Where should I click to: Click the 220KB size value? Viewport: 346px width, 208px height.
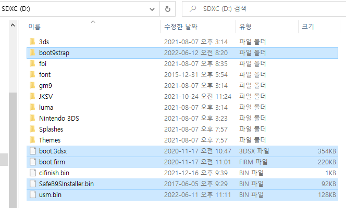tap(327, 162)
